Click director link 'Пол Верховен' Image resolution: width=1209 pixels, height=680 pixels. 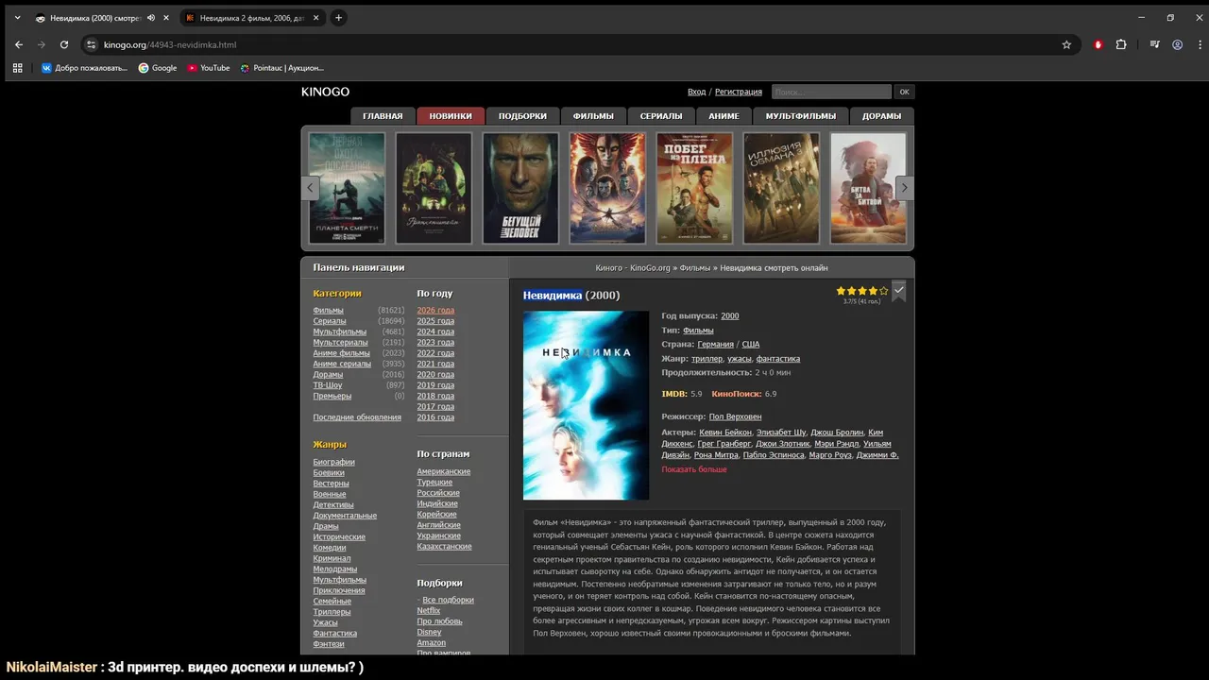coord(735,416)
